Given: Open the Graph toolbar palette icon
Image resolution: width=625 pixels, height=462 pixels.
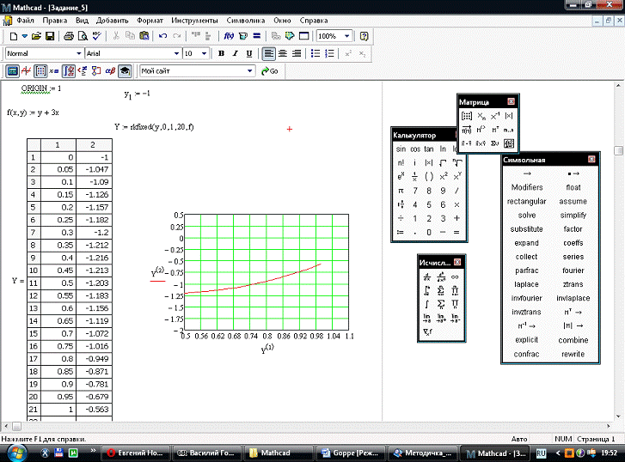Looking at the screenshot, I should [27, 70].
